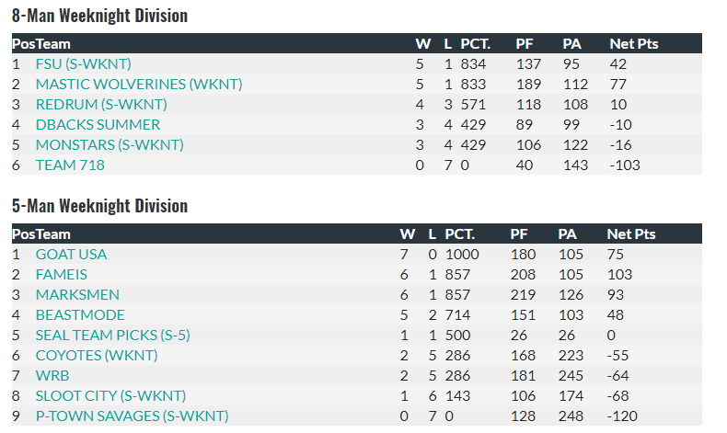The image size is (727, 433).
Task: Select the BEASTMODE team link
Action: [79, 315]
